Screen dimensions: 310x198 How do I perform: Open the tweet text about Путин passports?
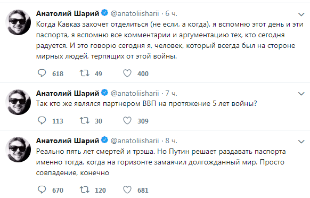pos(161,162)
